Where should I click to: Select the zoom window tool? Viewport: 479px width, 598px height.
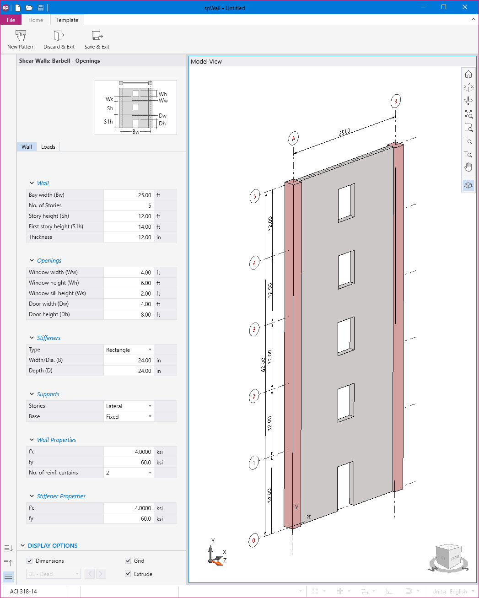point(468,128)
